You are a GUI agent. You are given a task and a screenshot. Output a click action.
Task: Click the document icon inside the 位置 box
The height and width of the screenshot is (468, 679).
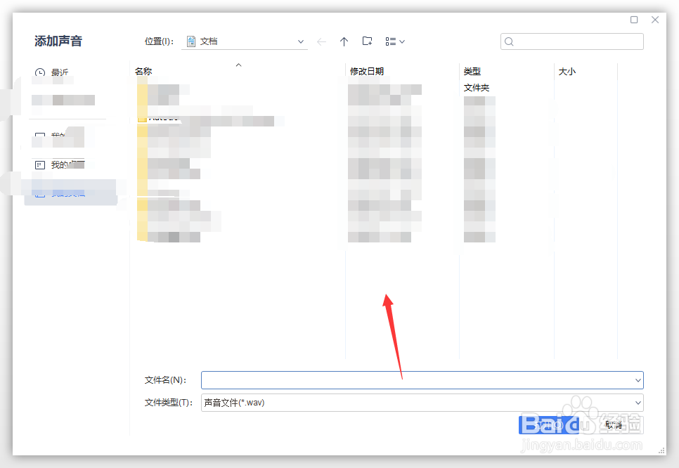[x=190, y=41]
